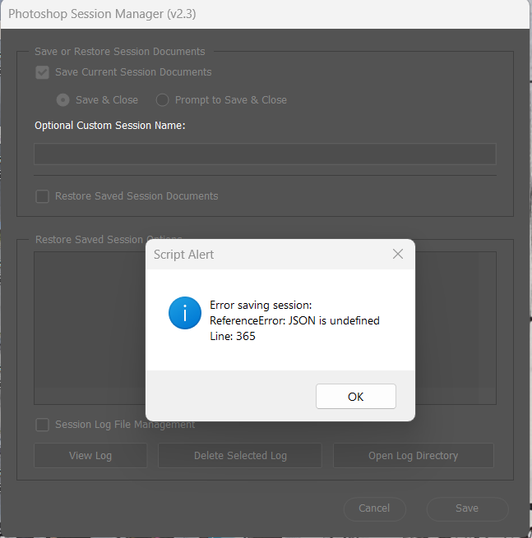532x538 pixels.
Task: Click the Script Alert title text
Action: click(x=183, y=255)
